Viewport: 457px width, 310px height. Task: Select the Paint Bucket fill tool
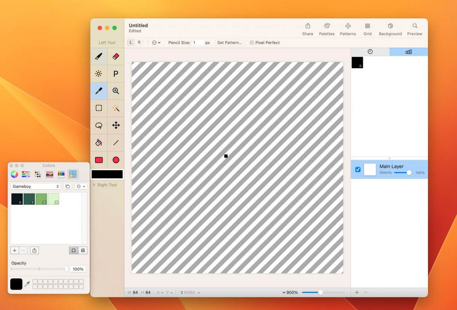[99, 143]
